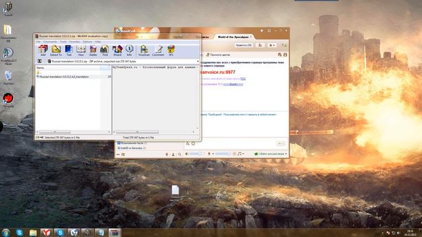
Task: Run VirusScan from WinRAR toolbar
Action: (144, 51)
